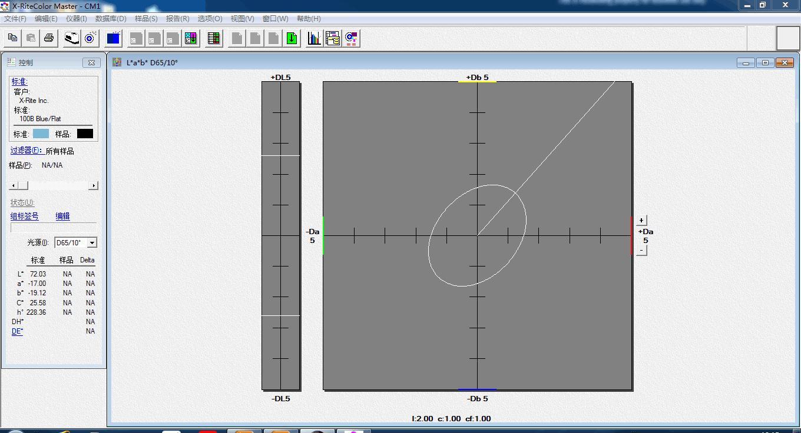Click the third gray chart document icon
The image size is (801, 433).
(x=173, y=38)
